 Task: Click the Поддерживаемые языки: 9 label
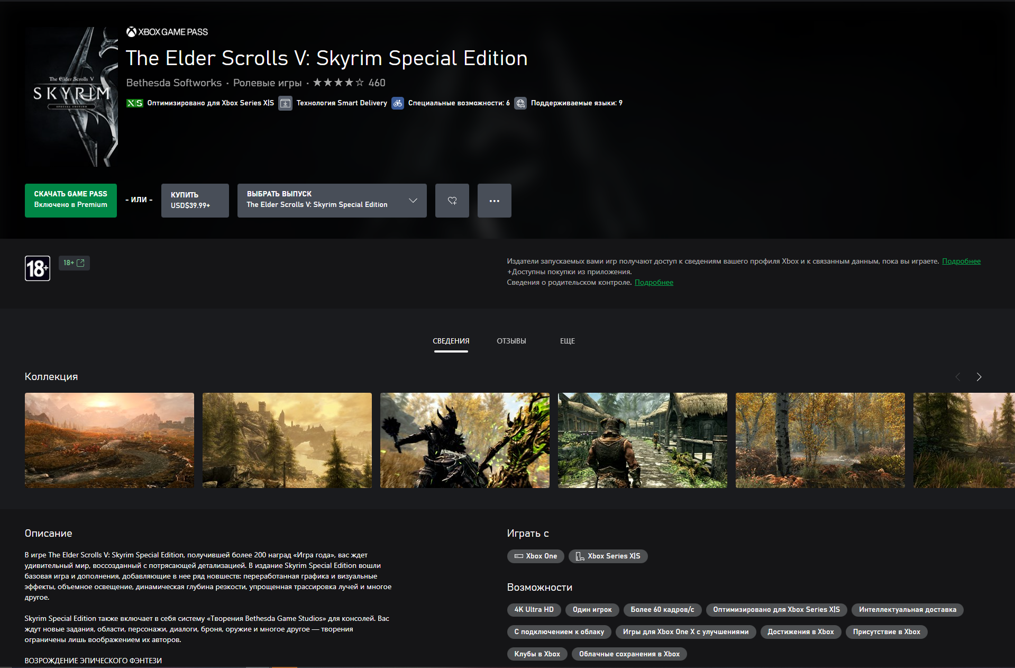point(577,103)
